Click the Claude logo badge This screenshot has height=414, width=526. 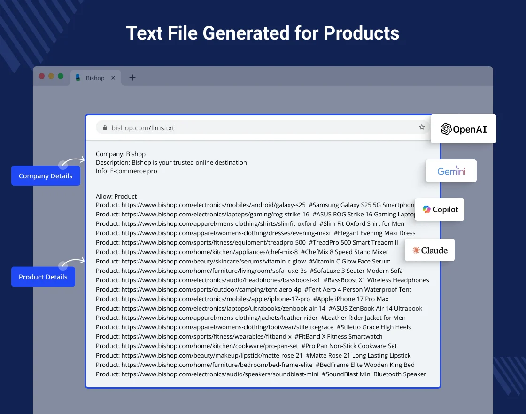[430, 250]
